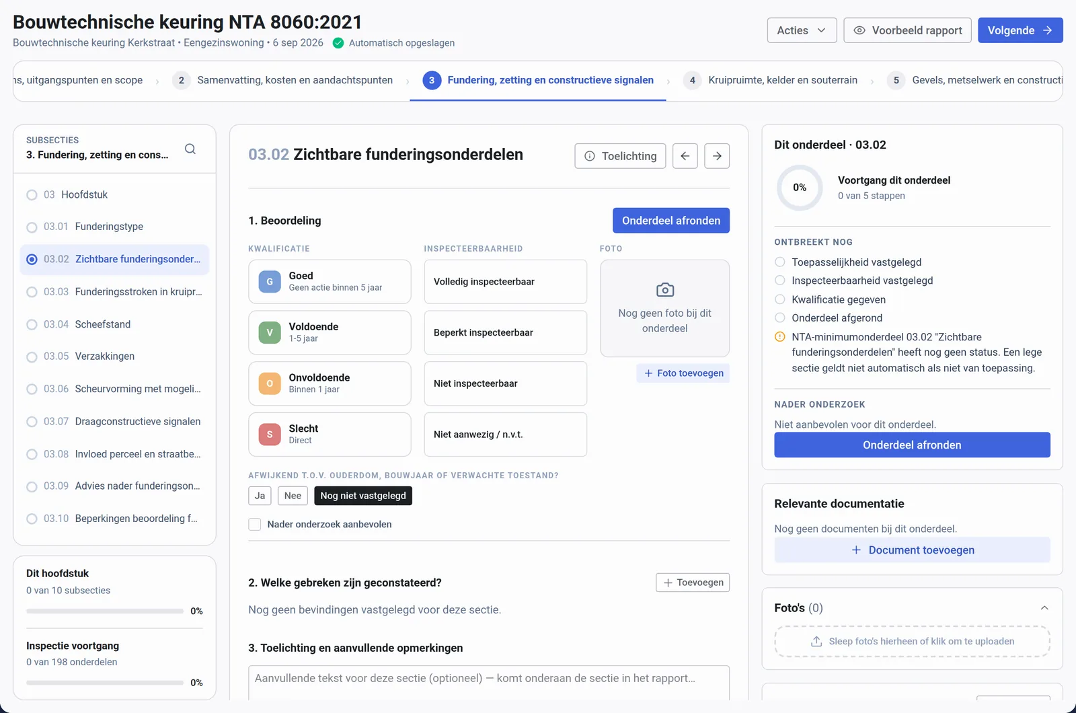
Task: Click the camera icon in the photo placeholder
Action: [665, 290]
